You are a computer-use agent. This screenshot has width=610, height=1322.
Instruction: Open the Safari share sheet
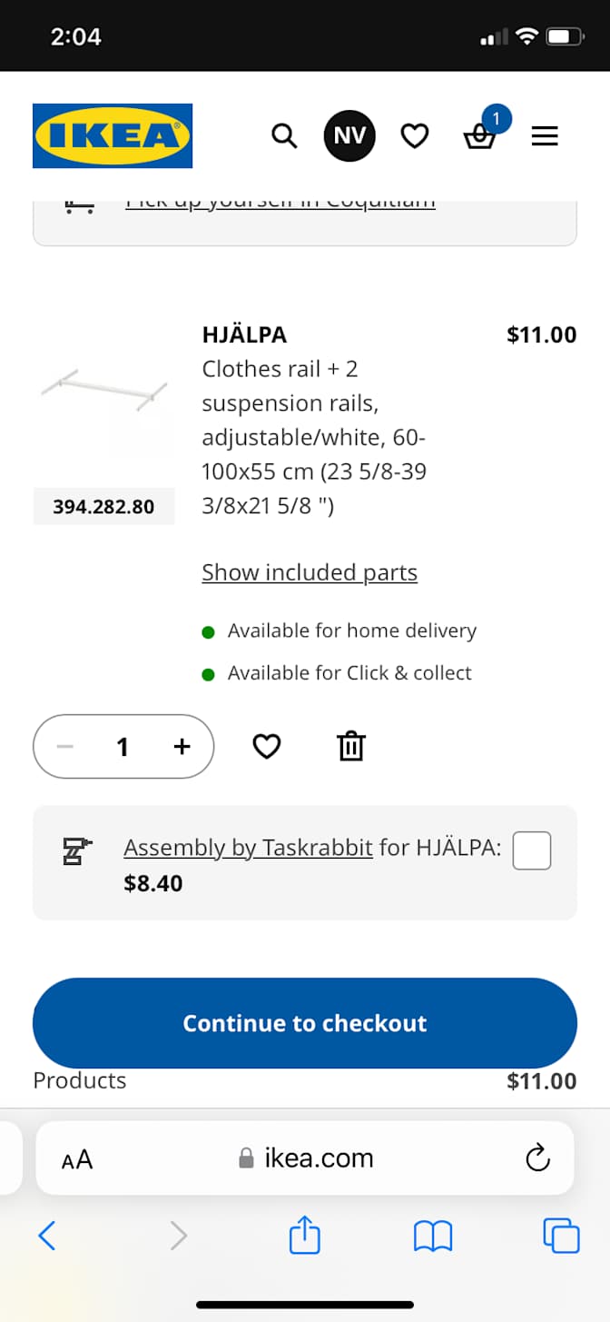(305, 1236)
